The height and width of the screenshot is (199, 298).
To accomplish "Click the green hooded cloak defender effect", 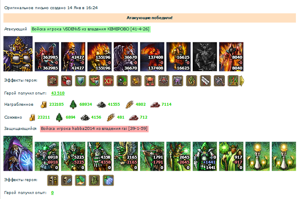I will [x=94, y=180].
